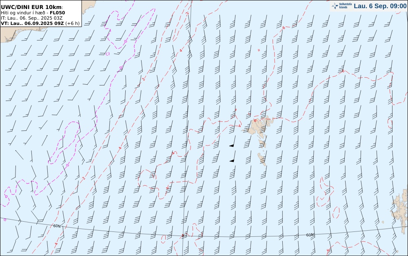Click the lower black pennant wind barb
This screenshot has height=256, width=408.
pos(233,156)
